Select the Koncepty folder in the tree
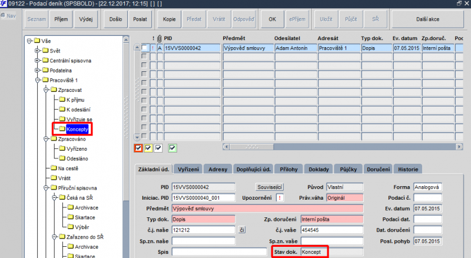The image size is (471, 258). coord(77,130)
